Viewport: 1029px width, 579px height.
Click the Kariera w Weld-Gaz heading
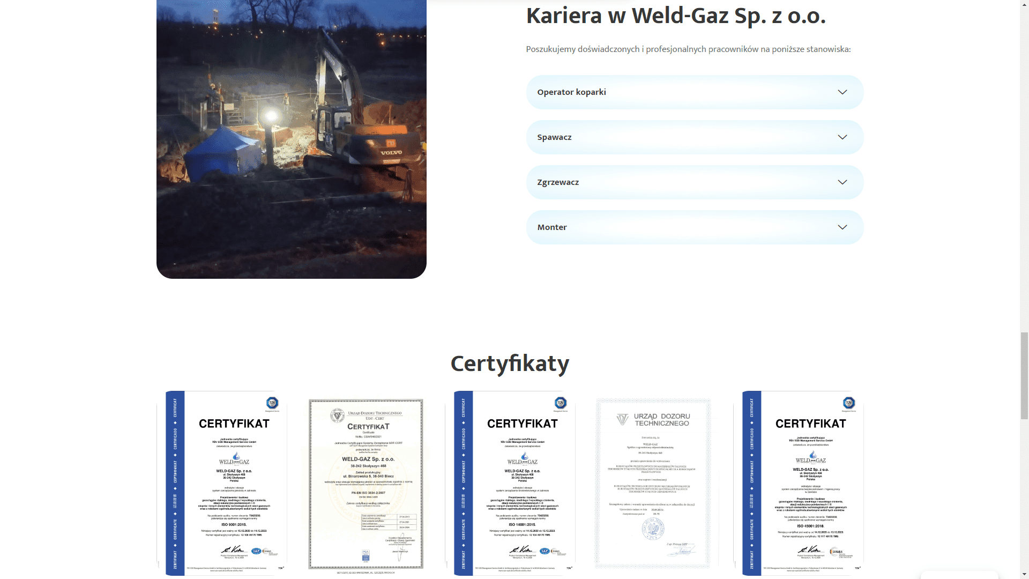click(x=676, y=16)
